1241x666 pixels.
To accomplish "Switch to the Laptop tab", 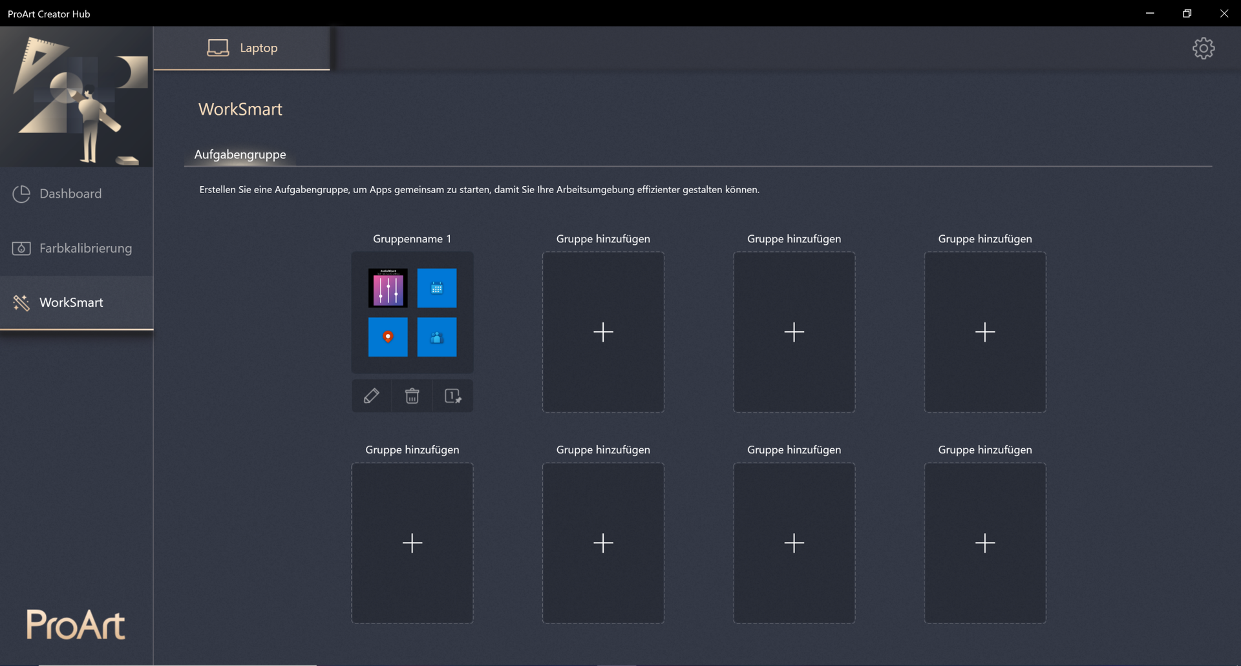I will click(x=242, y=48).
